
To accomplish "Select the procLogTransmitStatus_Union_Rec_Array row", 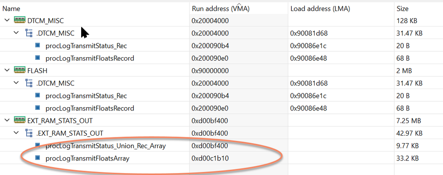I will (222, 146).
